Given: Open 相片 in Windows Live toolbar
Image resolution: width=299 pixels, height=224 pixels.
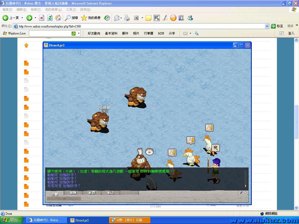Looking at the screenshot, I should coord(136,33).
